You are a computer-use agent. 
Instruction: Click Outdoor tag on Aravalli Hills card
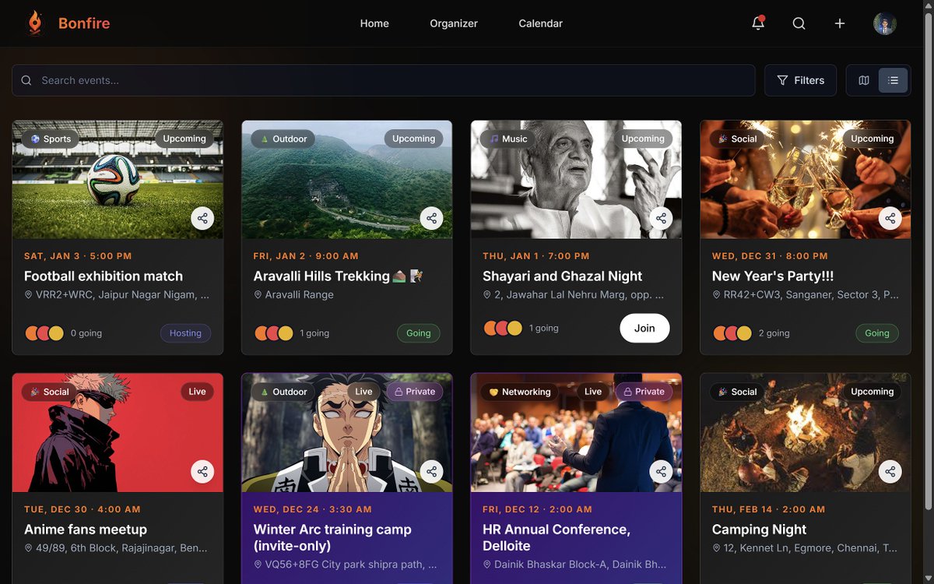coord(283,139)
